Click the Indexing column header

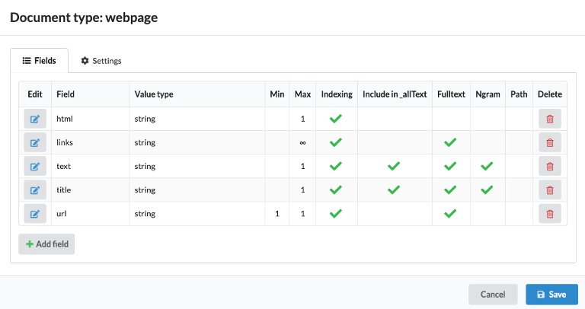[337, 94]
